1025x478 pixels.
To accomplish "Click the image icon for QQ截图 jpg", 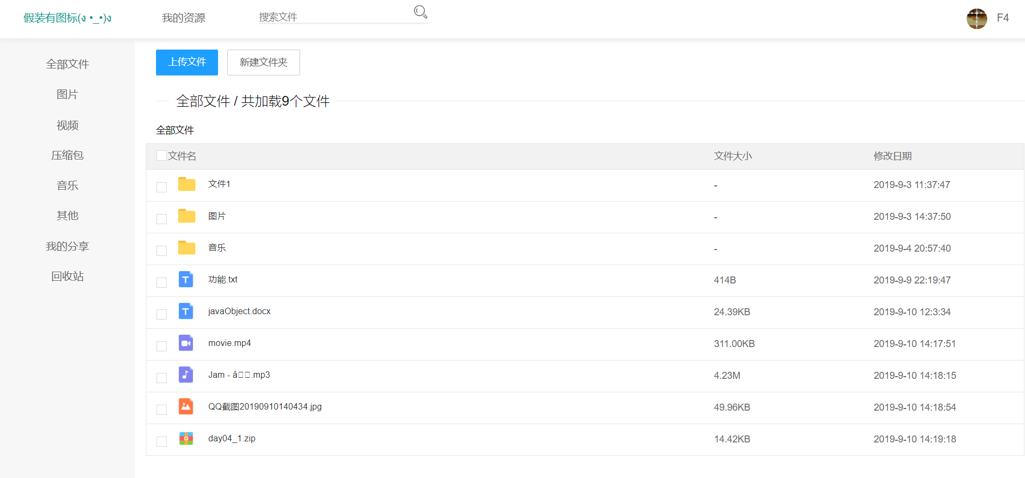I will coord(186,407).
